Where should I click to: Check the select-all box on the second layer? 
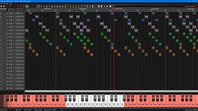(15, 17)
